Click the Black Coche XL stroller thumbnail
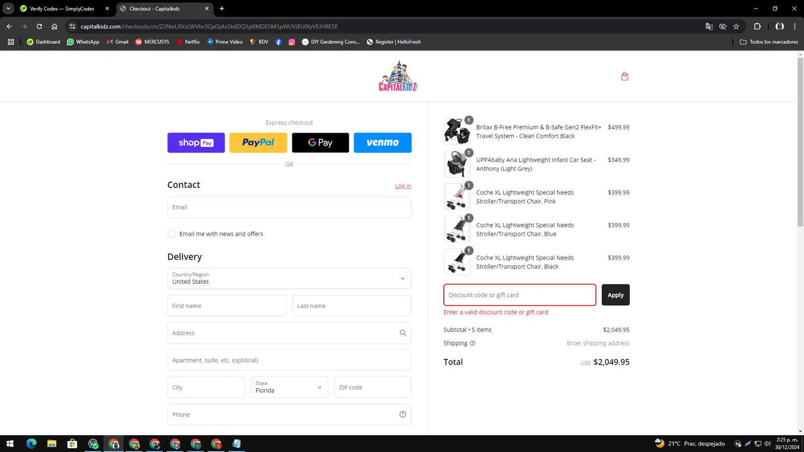804x452 pixels. point(457,262)
